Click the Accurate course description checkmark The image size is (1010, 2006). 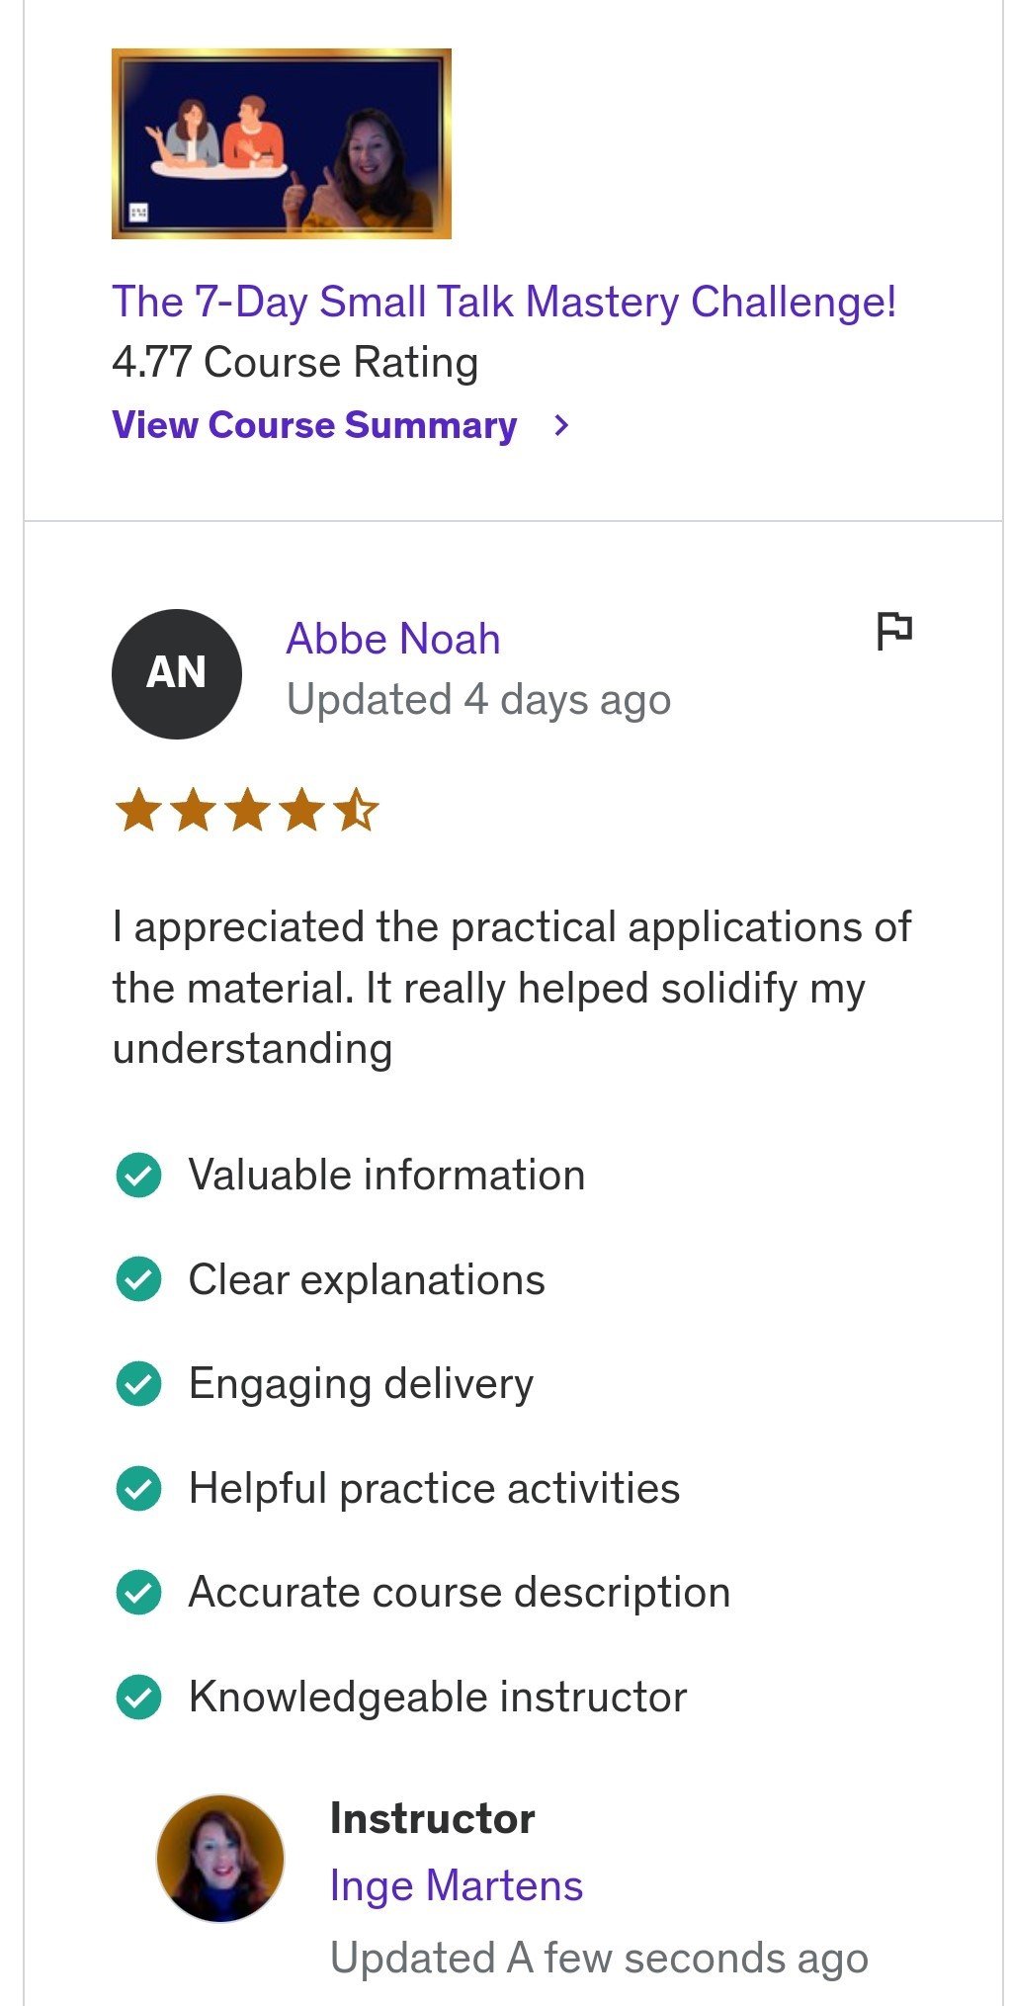click(138, 1593)
